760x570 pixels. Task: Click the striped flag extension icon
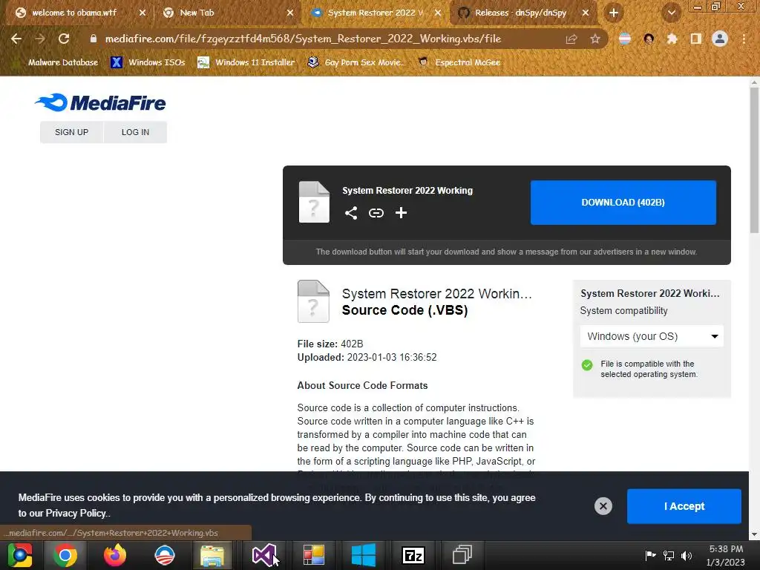625,39
